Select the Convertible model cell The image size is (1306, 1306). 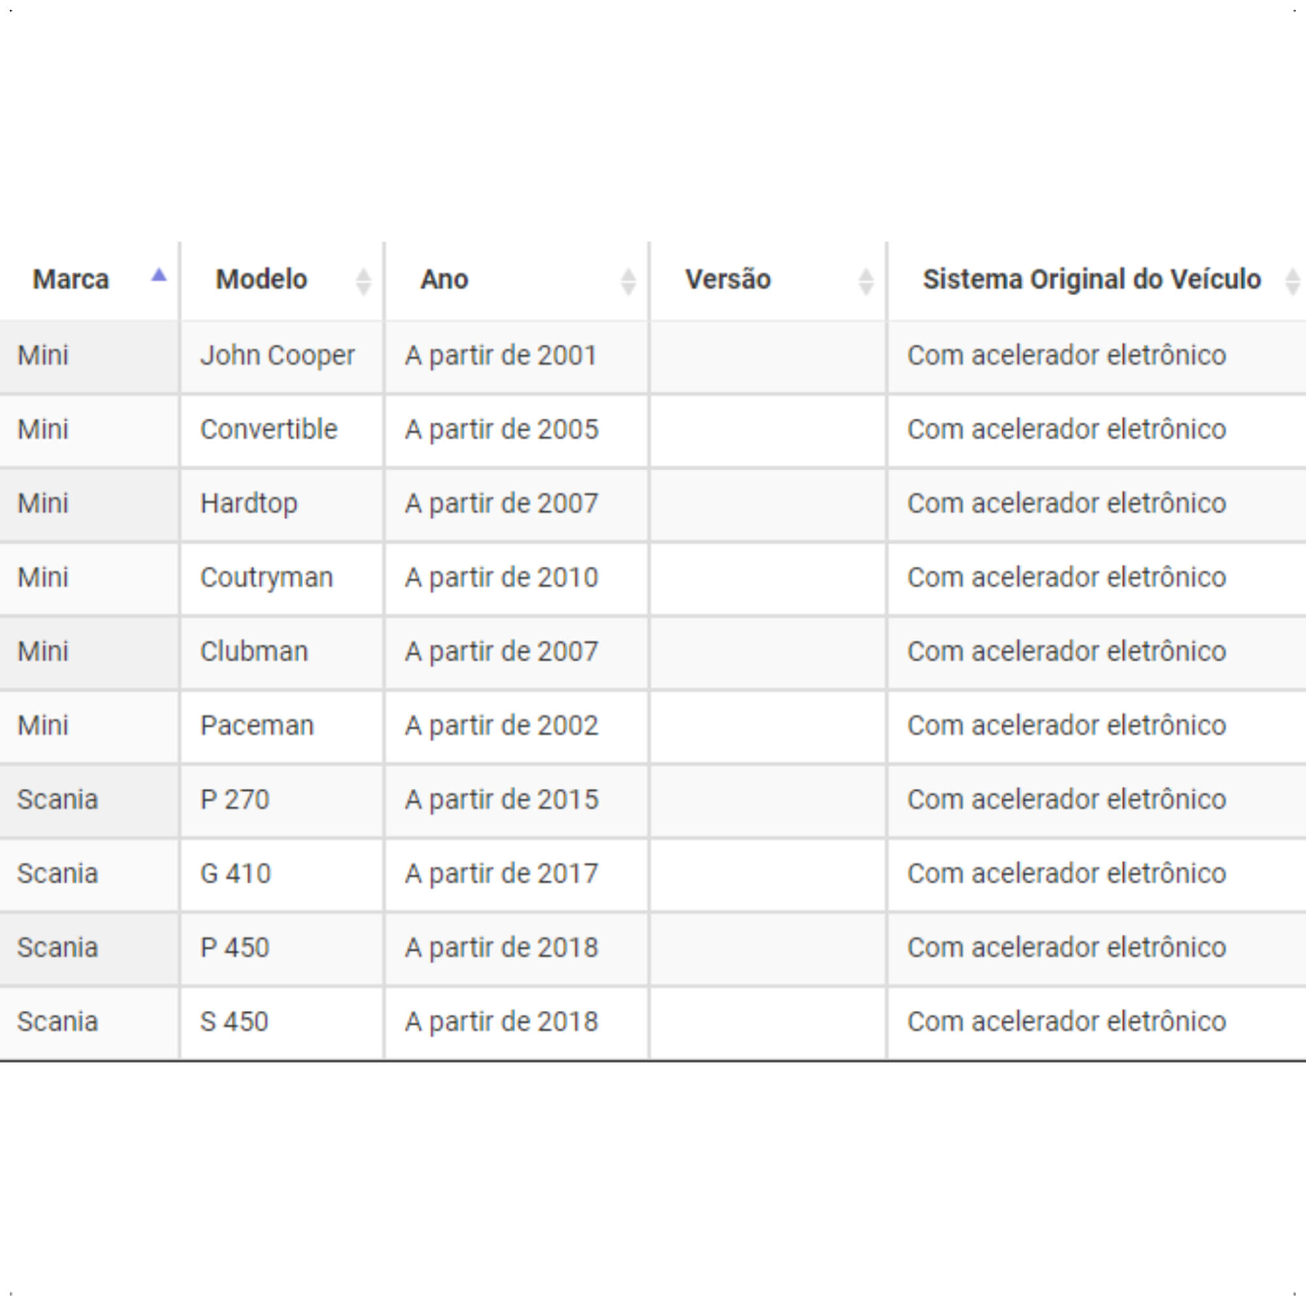(x=282, y=430)
